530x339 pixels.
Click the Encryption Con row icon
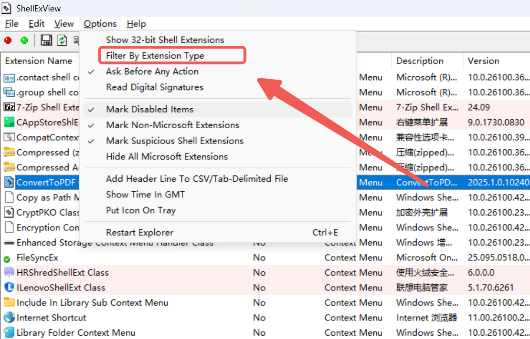(9, 227)
